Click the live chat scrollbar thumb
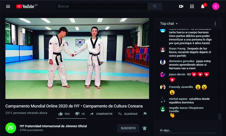Image resolution: width=226 pixels, height=136 pixels. [x=220, y=117]
